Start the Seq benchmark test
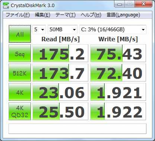 click(x=20, y=53)
